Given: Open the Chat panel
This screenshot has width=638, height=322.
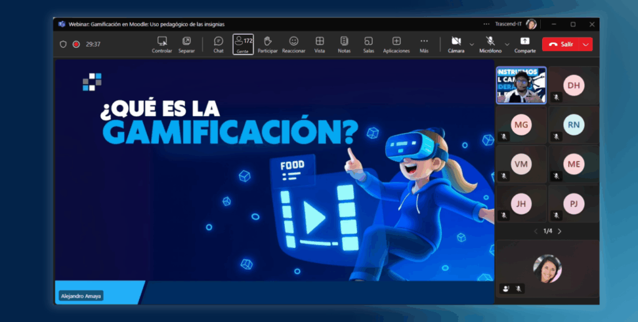Looking at the screenshot, I should point(218,44).
